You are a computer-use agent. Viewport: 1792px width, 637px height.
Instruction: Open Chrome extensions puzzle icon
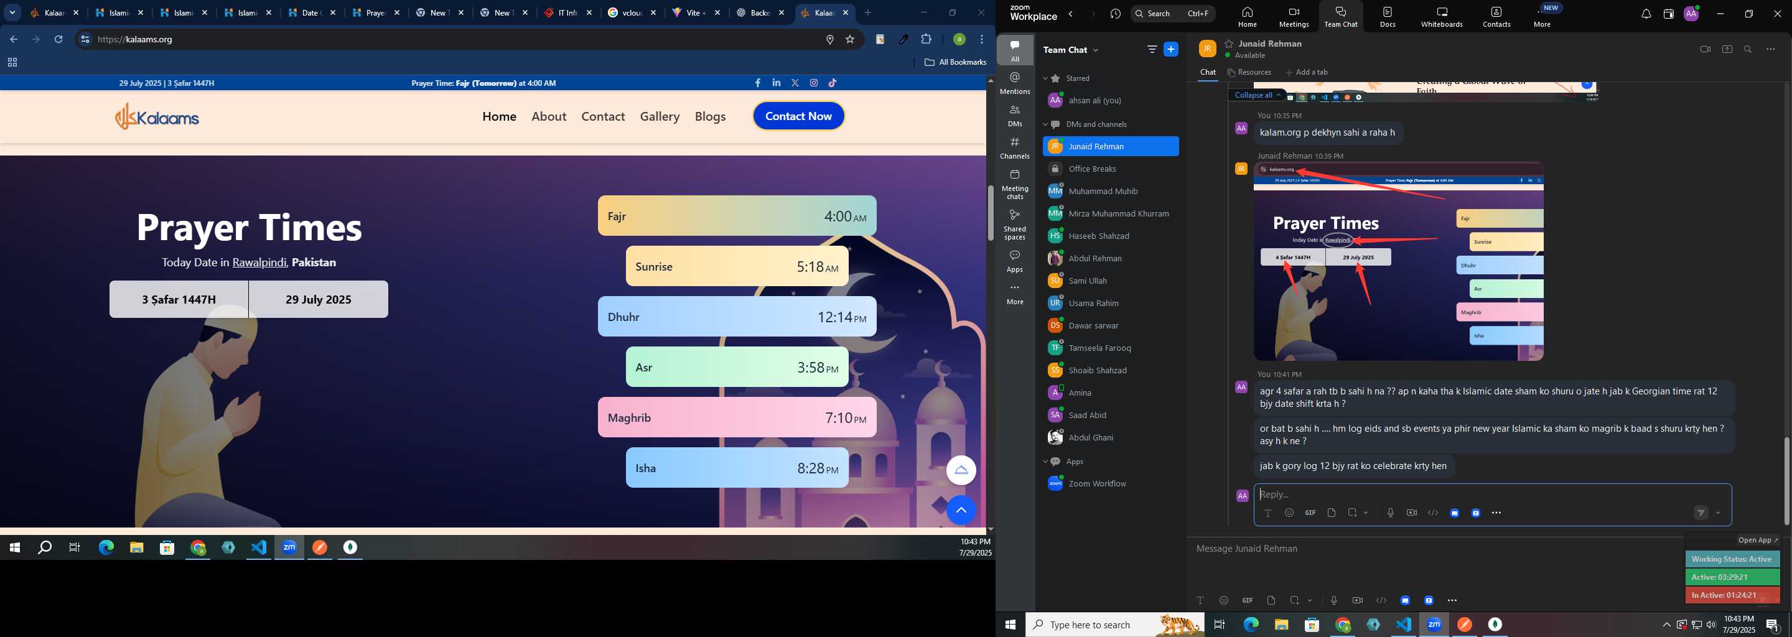point(926,40)
